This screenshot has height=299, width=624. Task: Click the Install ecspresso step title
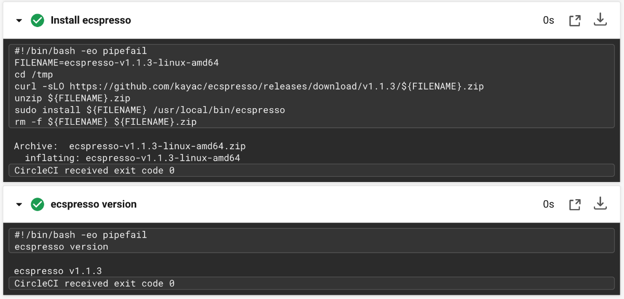point(91,21)
